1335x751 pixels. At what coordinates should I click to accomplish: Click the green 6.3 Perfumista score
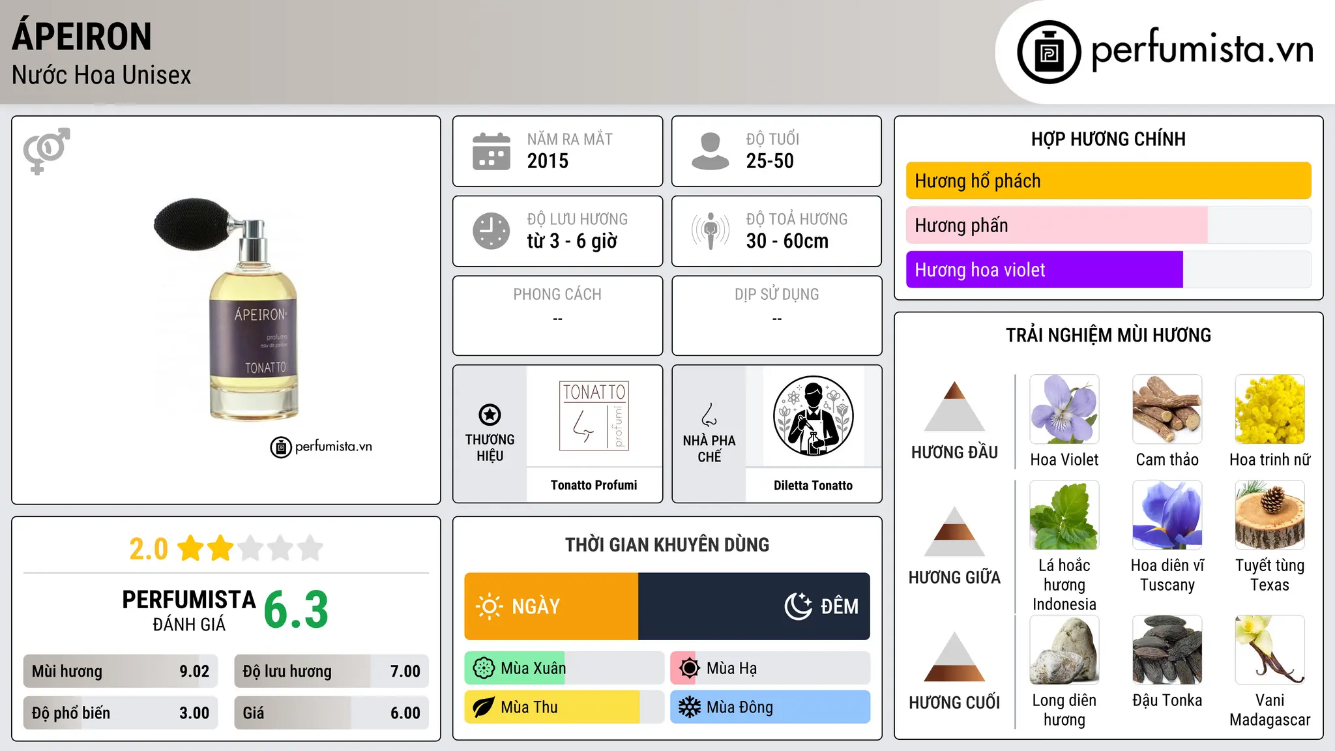pyautogui.click(x=296, y=610)
